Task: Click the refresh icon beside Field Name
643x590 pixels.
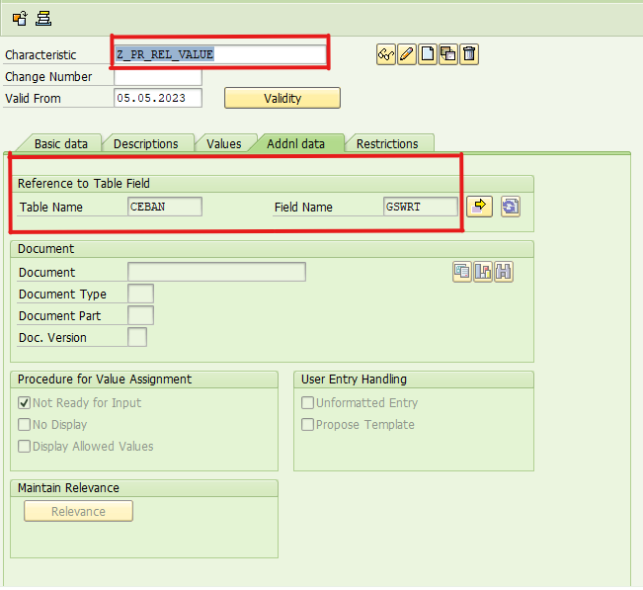Action: pos(511,207)
